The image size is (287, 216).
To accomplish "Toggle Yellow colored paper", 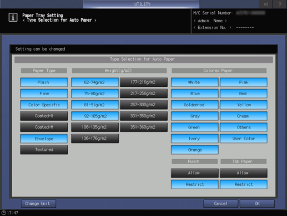I will pyautogui.click(x=244, y=105).
